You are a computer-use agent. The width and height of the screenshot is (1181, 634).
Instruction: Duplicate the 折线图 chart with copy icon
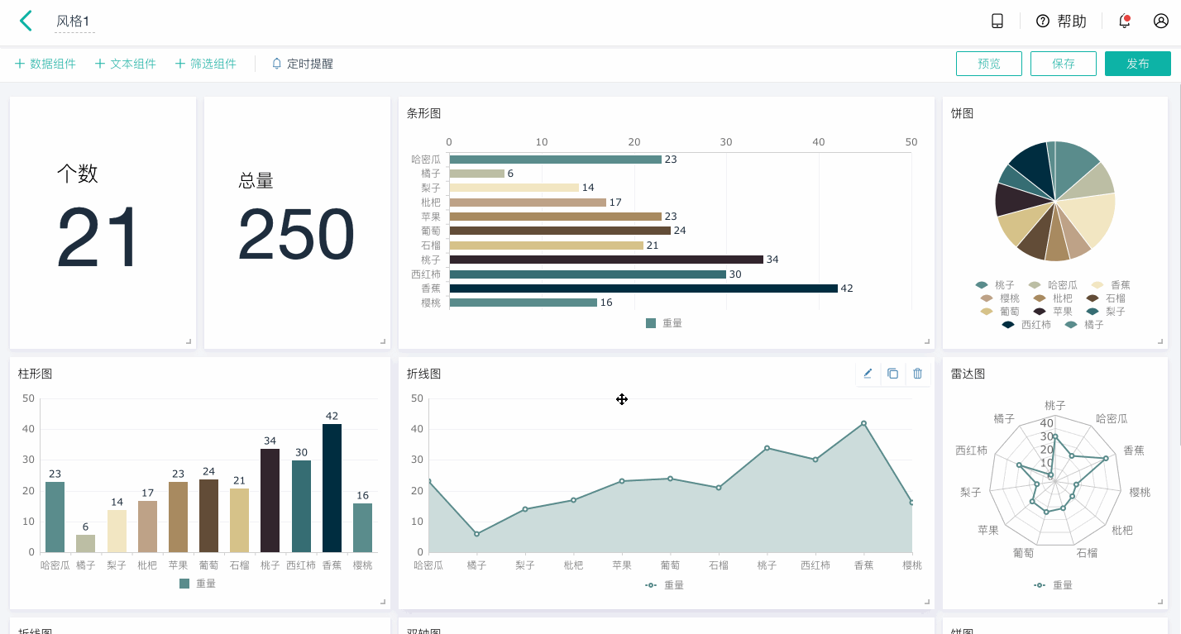coord(892,374)
